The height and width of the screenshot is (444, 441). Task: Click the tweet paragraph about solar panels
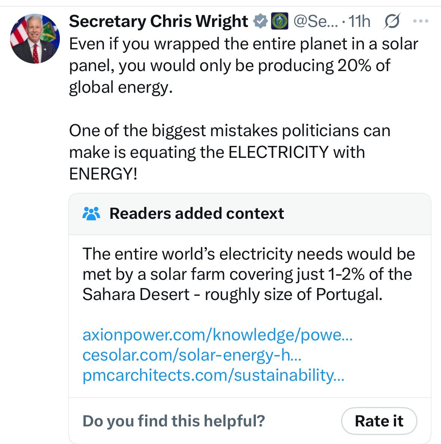(x=243, y=65)
